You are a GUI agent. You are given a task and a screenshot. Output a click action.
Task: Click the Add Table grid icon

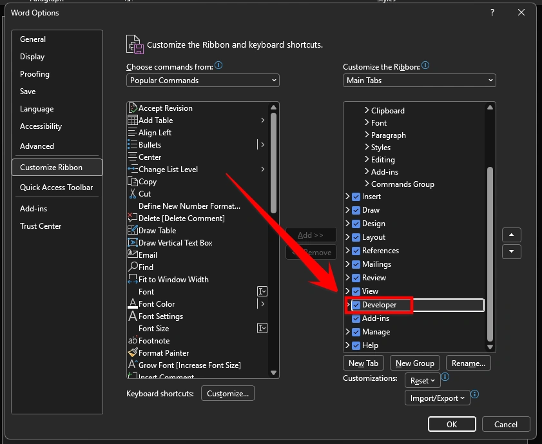point(133,121)
